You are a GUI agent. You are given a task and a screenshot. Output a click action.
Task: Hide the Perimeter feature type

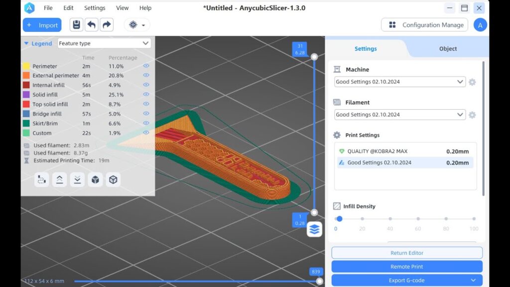coord(146,66)
